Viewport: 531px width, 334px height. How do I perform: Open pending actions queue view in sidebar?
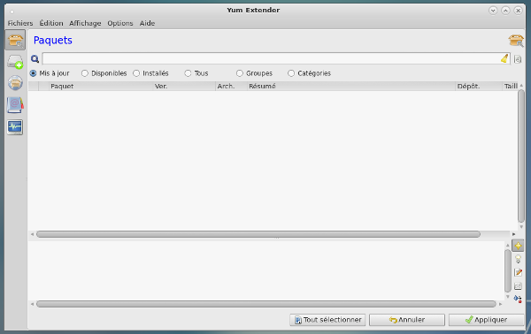tap(15, 62)
